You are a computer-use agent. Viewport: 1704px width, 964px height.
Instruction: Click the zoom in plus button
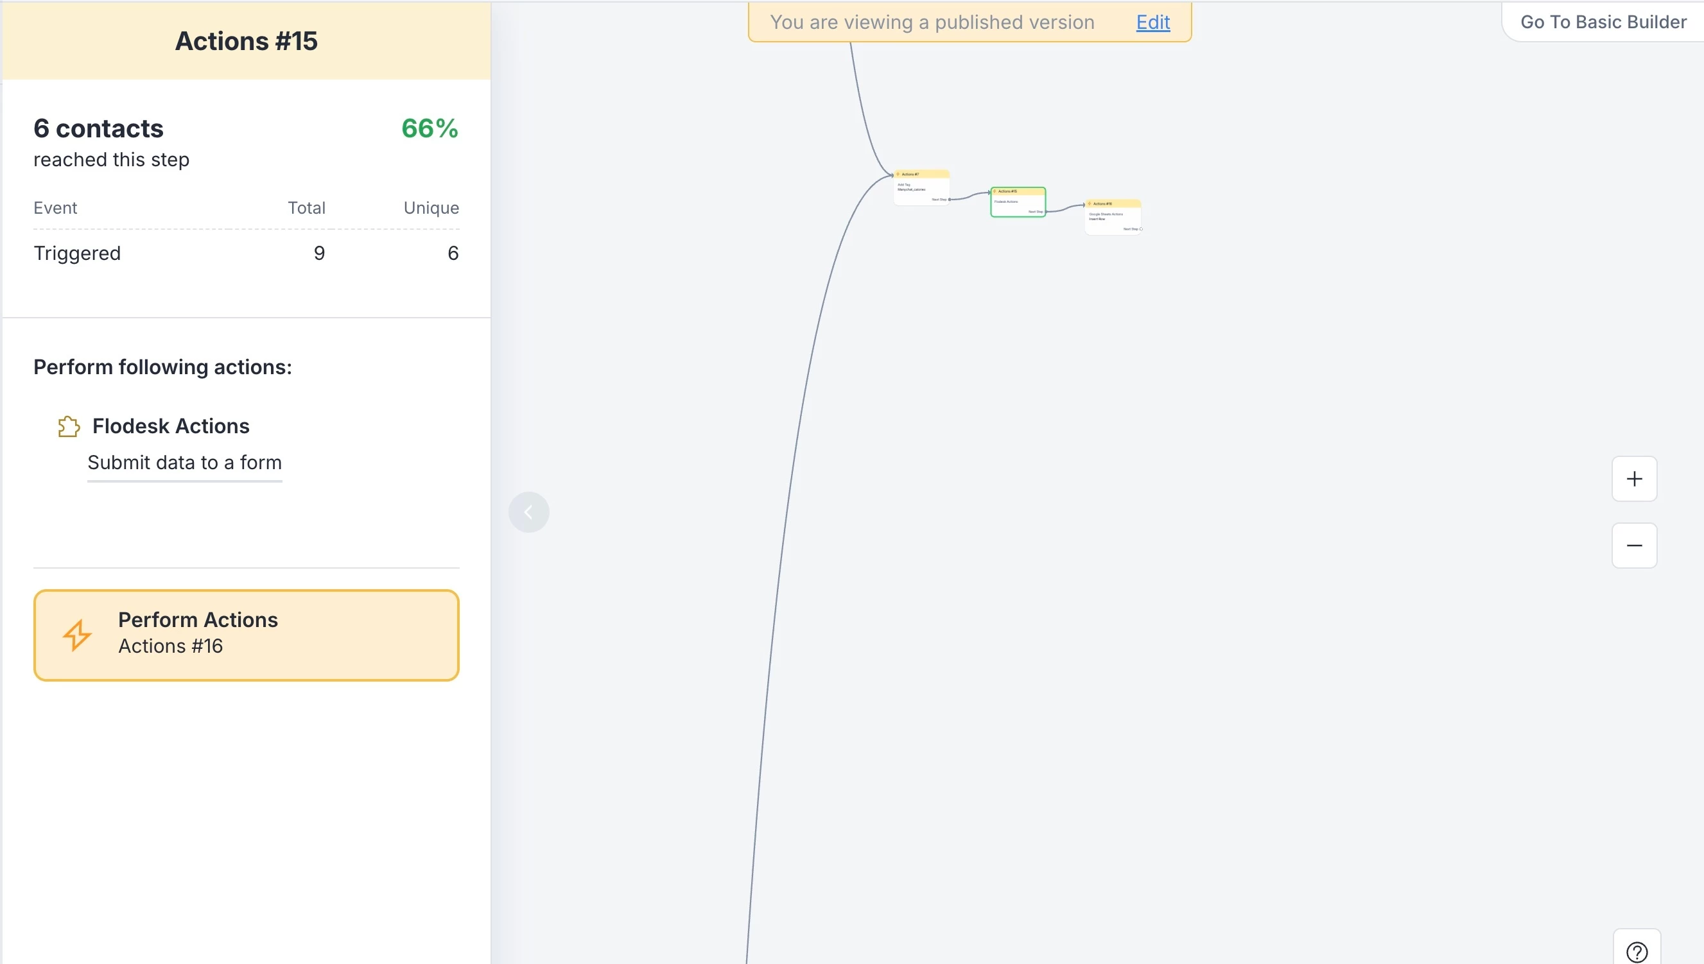click(1634, 479)
